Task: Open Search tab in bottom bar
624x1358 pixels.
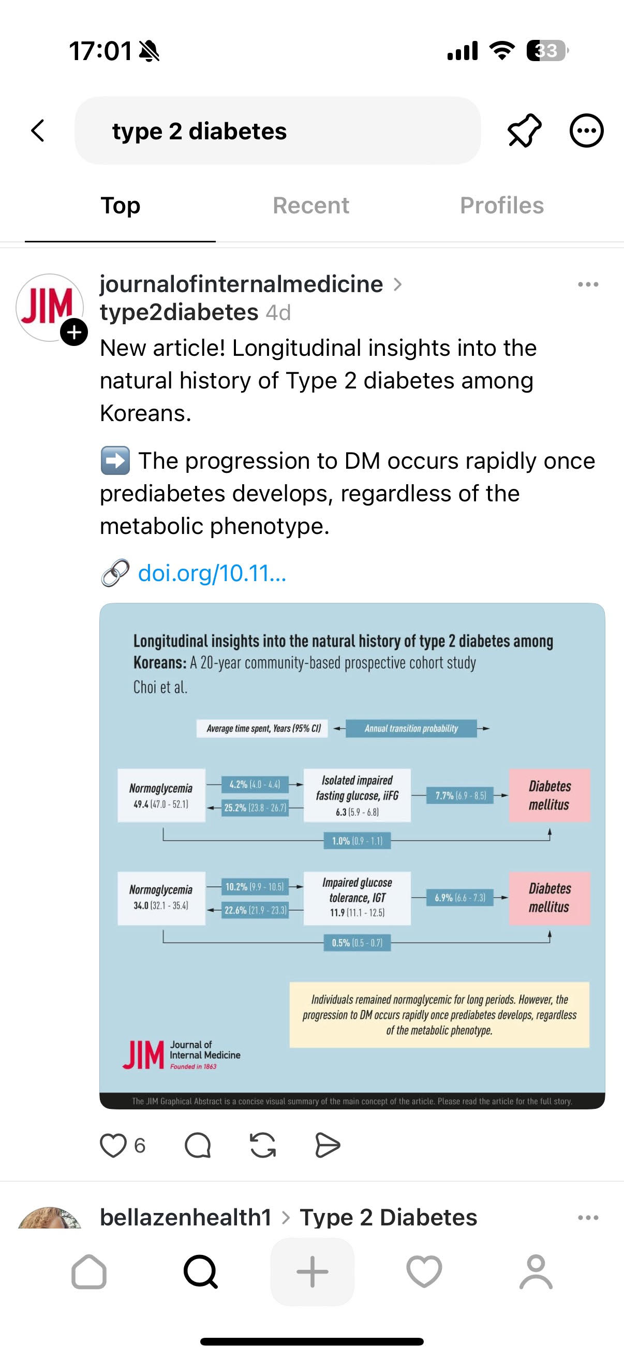Action: (201, 1272)
